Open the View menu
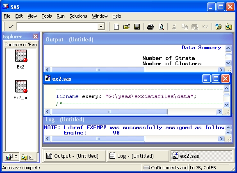 click(32, 16)
